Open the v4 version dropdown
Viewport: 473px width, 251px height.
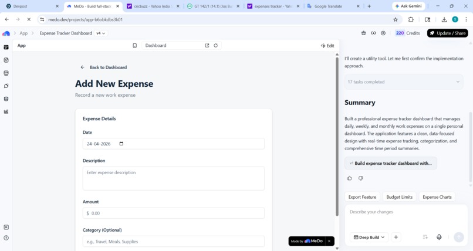[101, 33]
